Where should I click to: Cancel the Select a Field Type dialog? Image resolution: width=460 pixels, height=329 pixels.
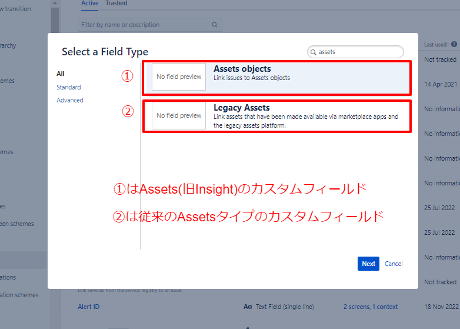tap(394, 264)
